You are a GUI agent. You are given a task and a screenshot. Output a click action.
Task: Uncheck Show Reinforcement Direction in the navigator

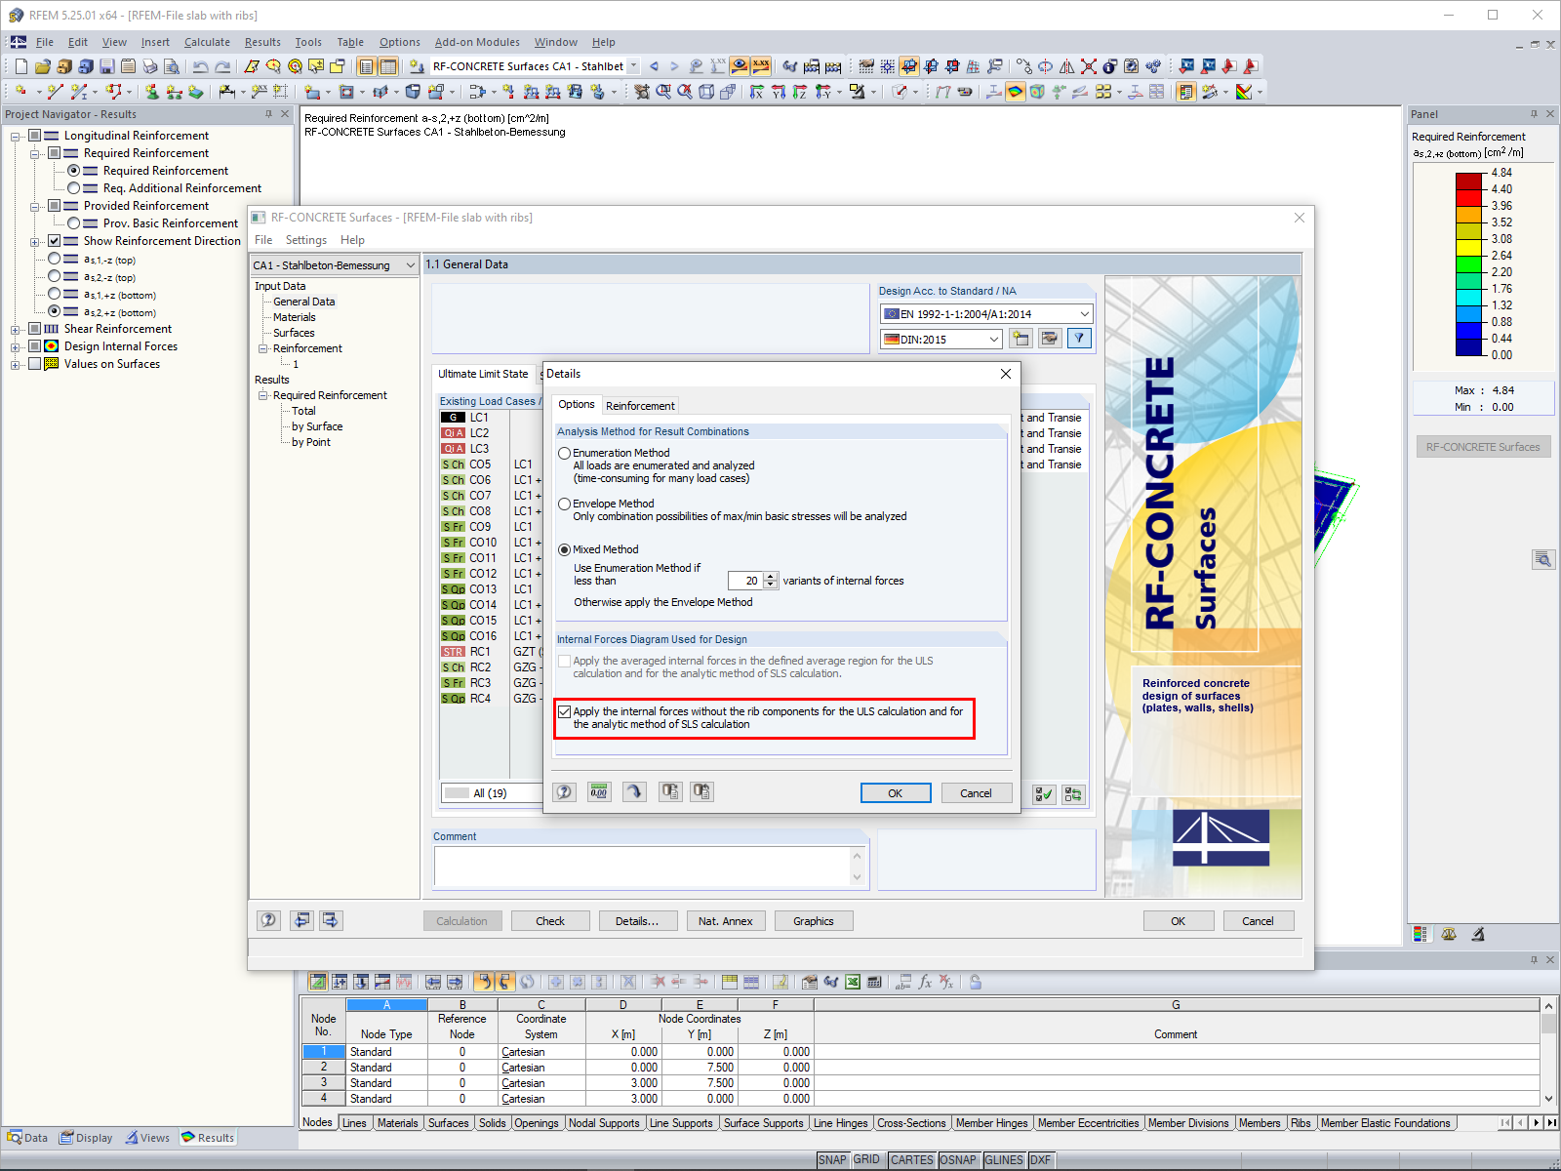tap(55, 241)
